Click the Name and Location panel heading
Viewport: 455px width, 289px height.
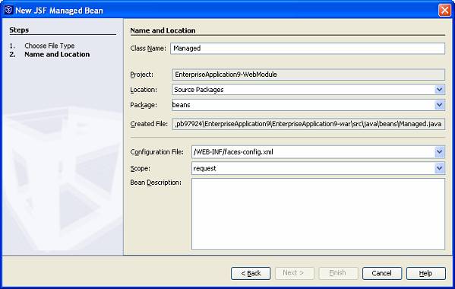pos(163,30)
